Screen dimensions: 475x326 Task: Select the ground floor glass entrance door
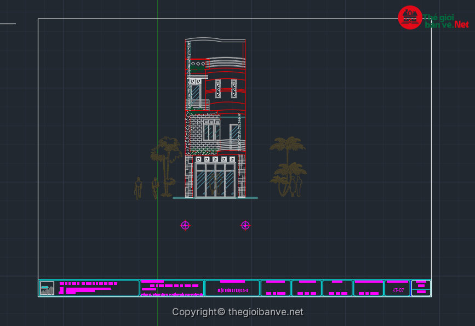[x=215, y=180]
